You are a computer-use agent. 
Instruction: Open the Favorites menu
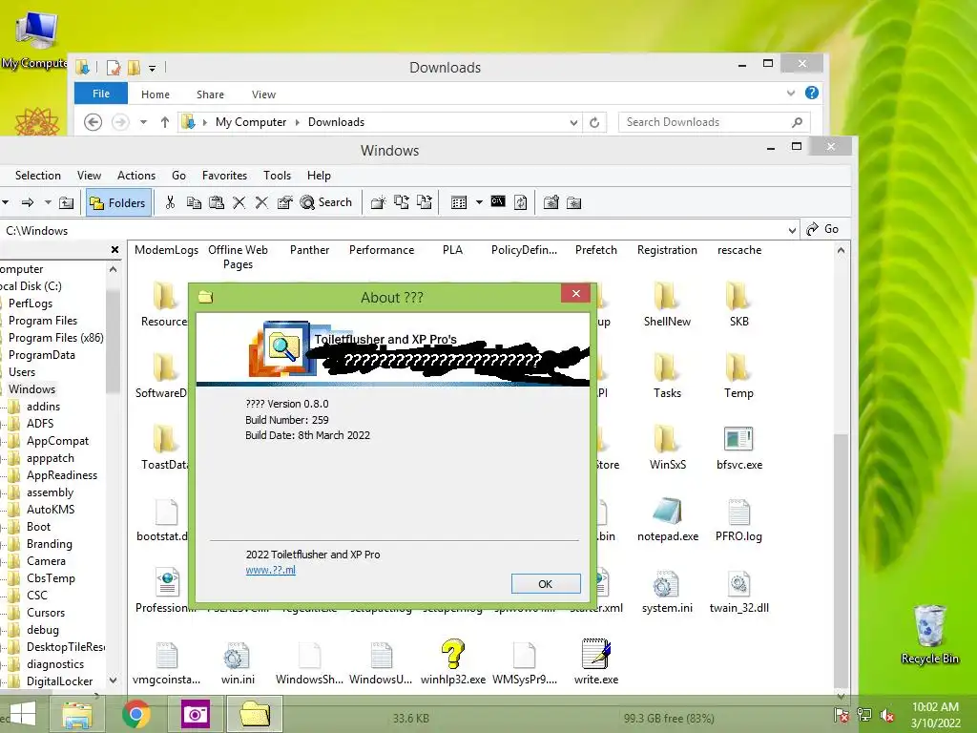224,176
